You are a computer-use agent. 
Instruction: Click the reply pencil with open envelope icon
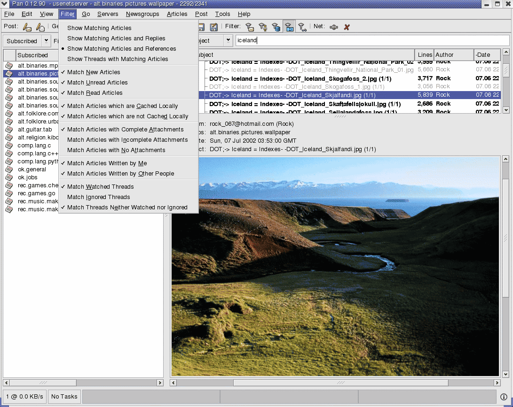(40, 27)
